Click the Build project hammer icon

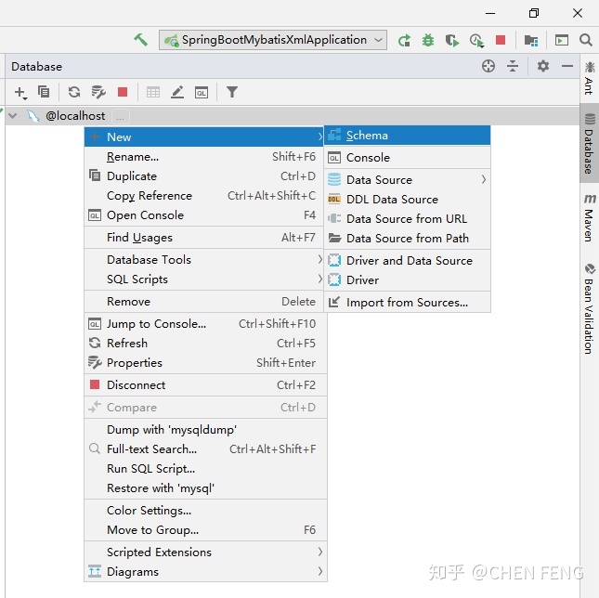click(140, 40)
